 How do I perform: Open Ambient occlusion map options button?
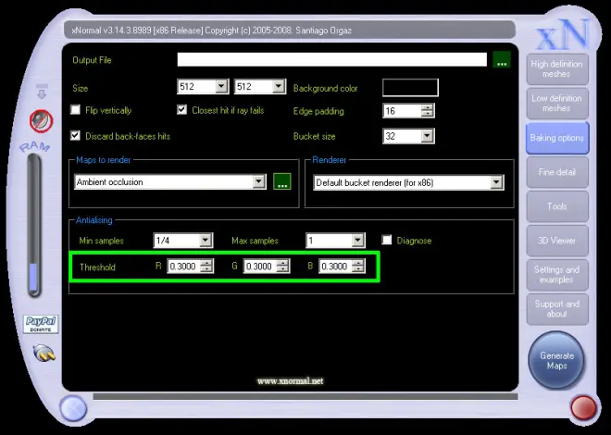point(282,181)
